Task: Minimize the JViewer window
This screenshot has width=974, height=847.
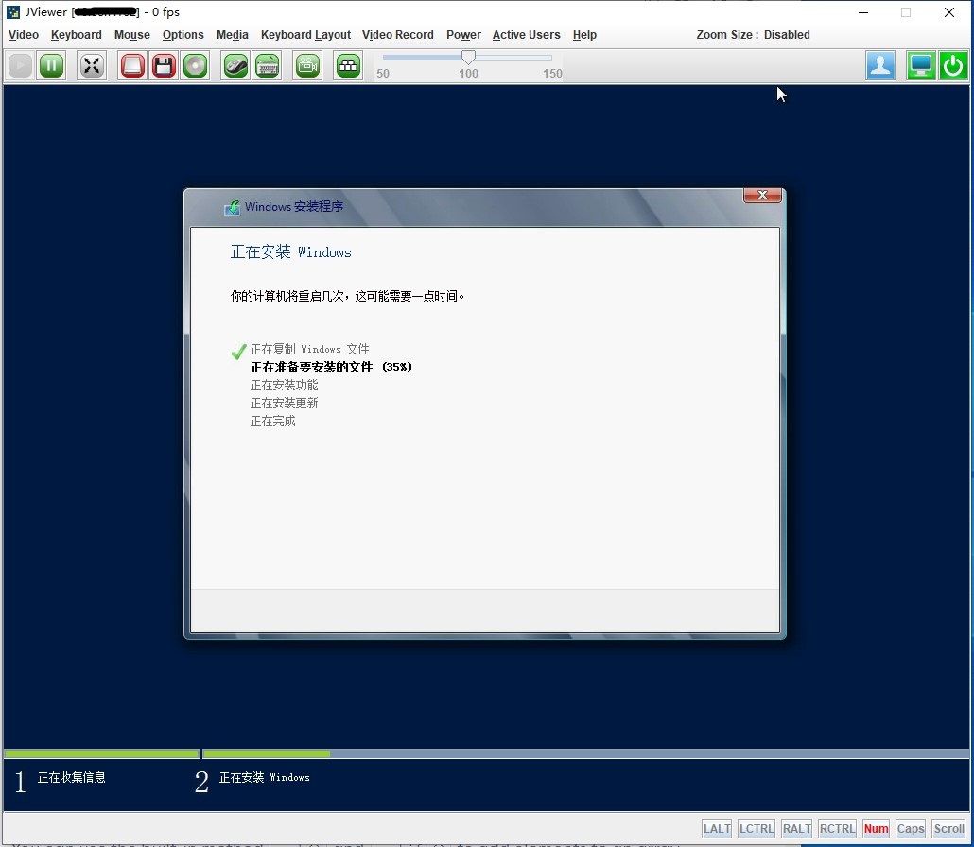Action: [x=862, y=12]
